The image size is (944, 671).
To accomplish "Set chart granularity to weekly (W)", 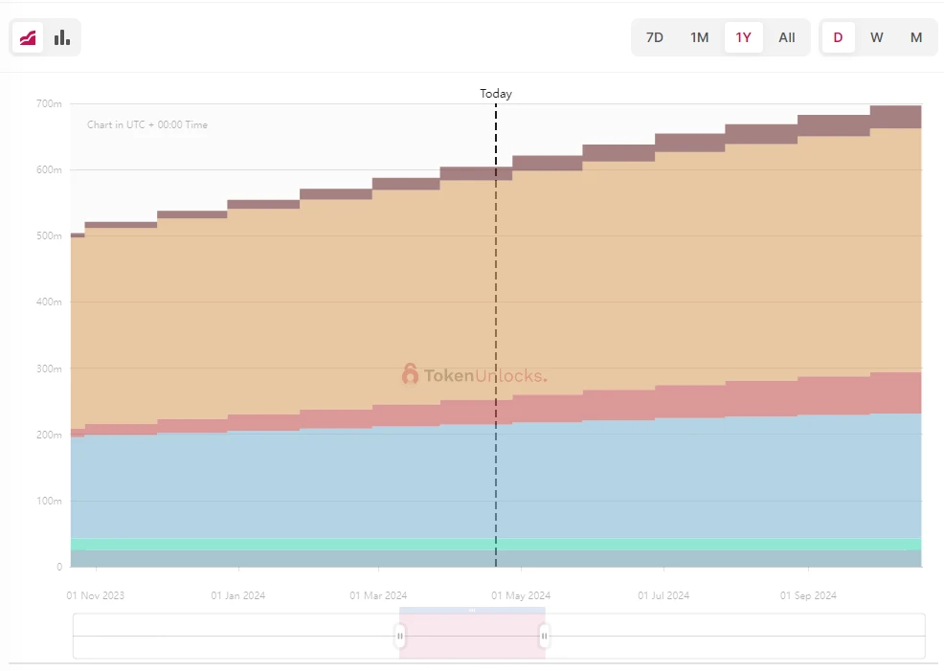I will (877, 37).
